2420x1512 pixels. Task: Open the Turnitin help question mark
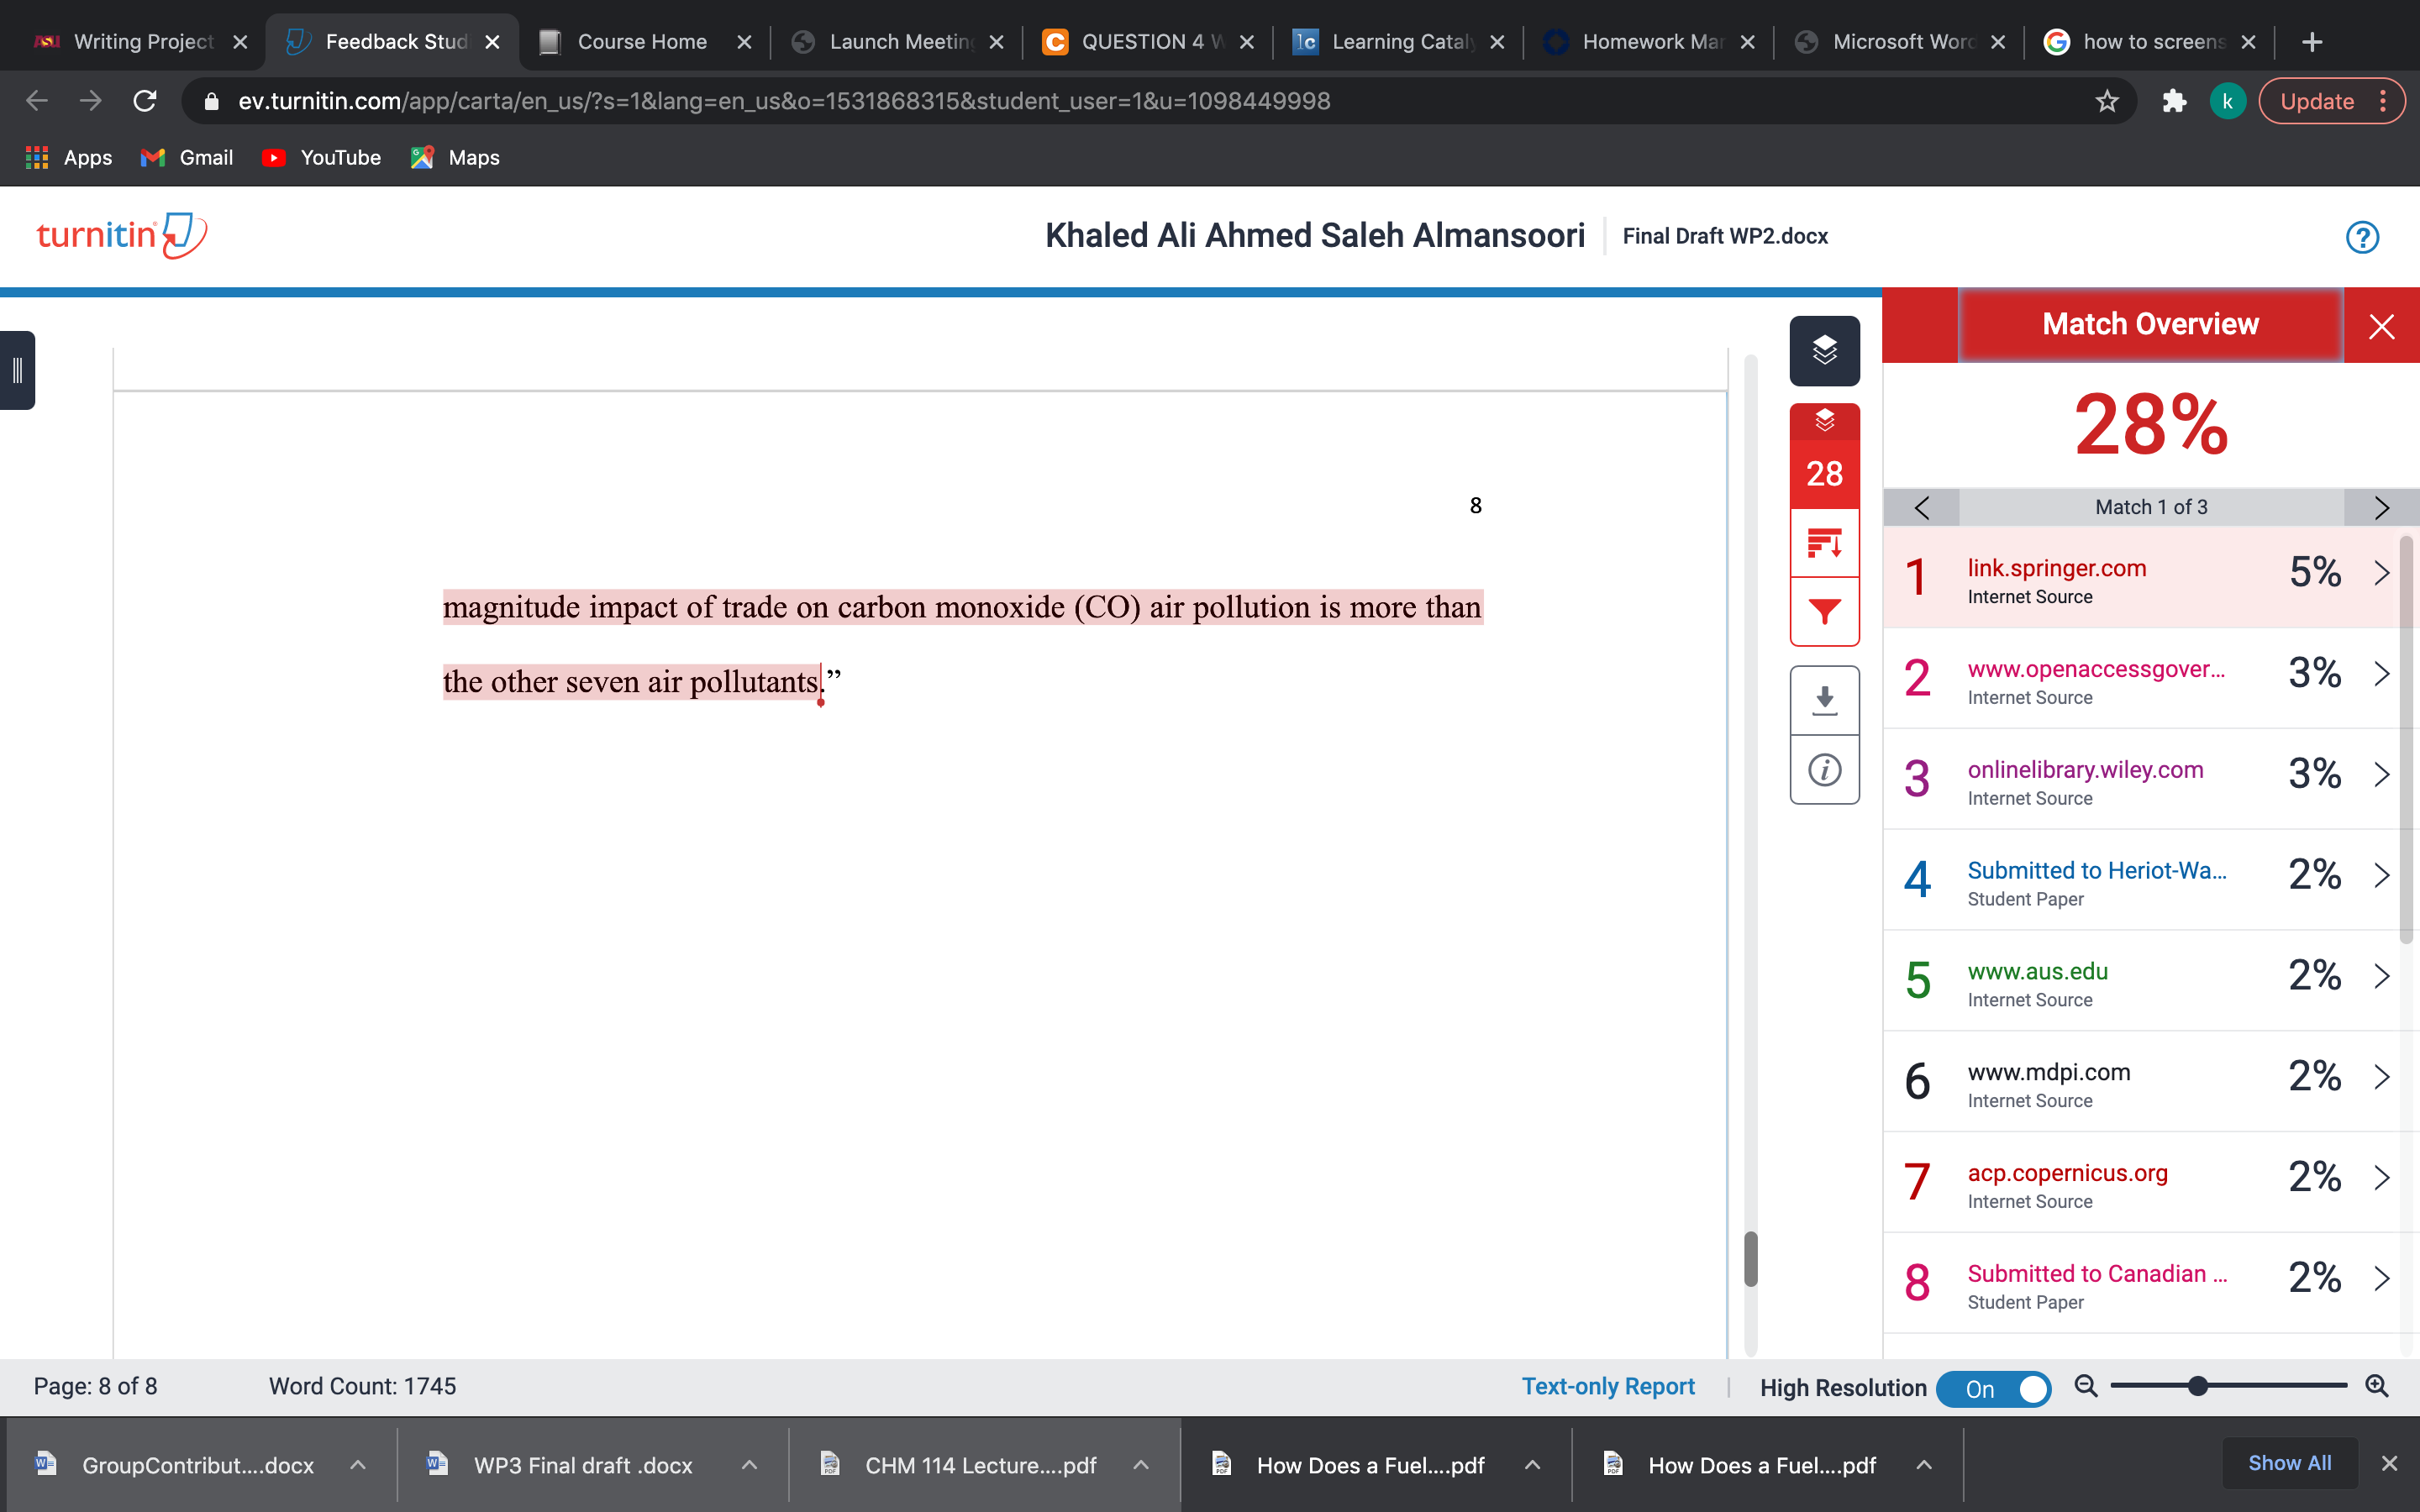tap(2362, 237)
